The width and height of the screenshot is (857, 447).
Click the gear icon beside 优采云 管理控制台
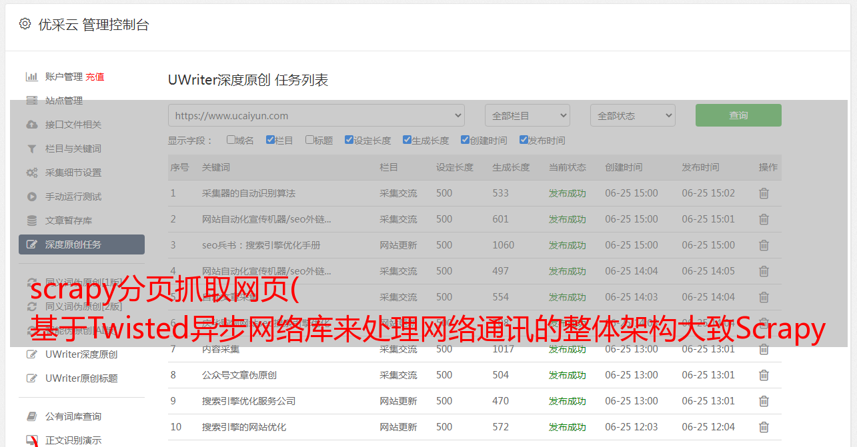coord(25,24)
